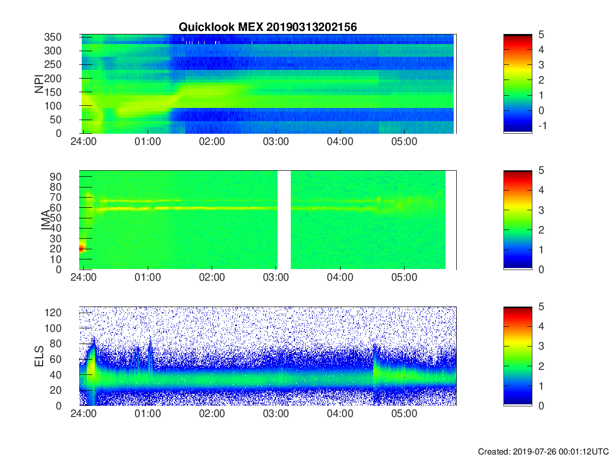Click the 05:00 time label under ELS
609x456 pixels.
tap(404, 414)
